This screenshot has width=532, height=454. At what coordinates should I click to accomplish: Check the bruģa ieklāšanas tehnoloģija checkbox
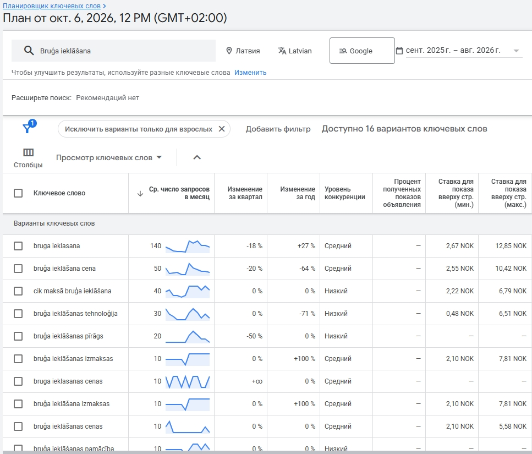tap(18, 314)
